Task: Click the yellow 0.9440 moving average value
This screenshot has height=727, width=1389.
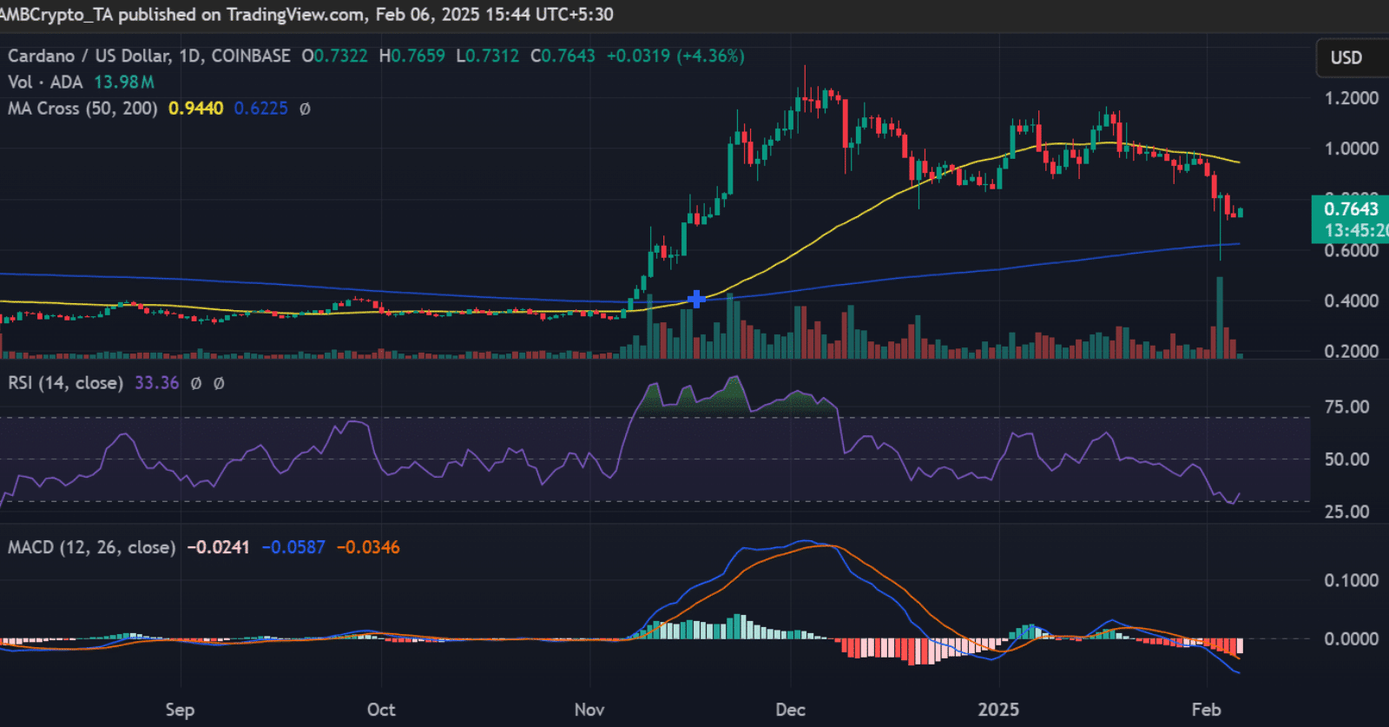Action: point(195,109)
